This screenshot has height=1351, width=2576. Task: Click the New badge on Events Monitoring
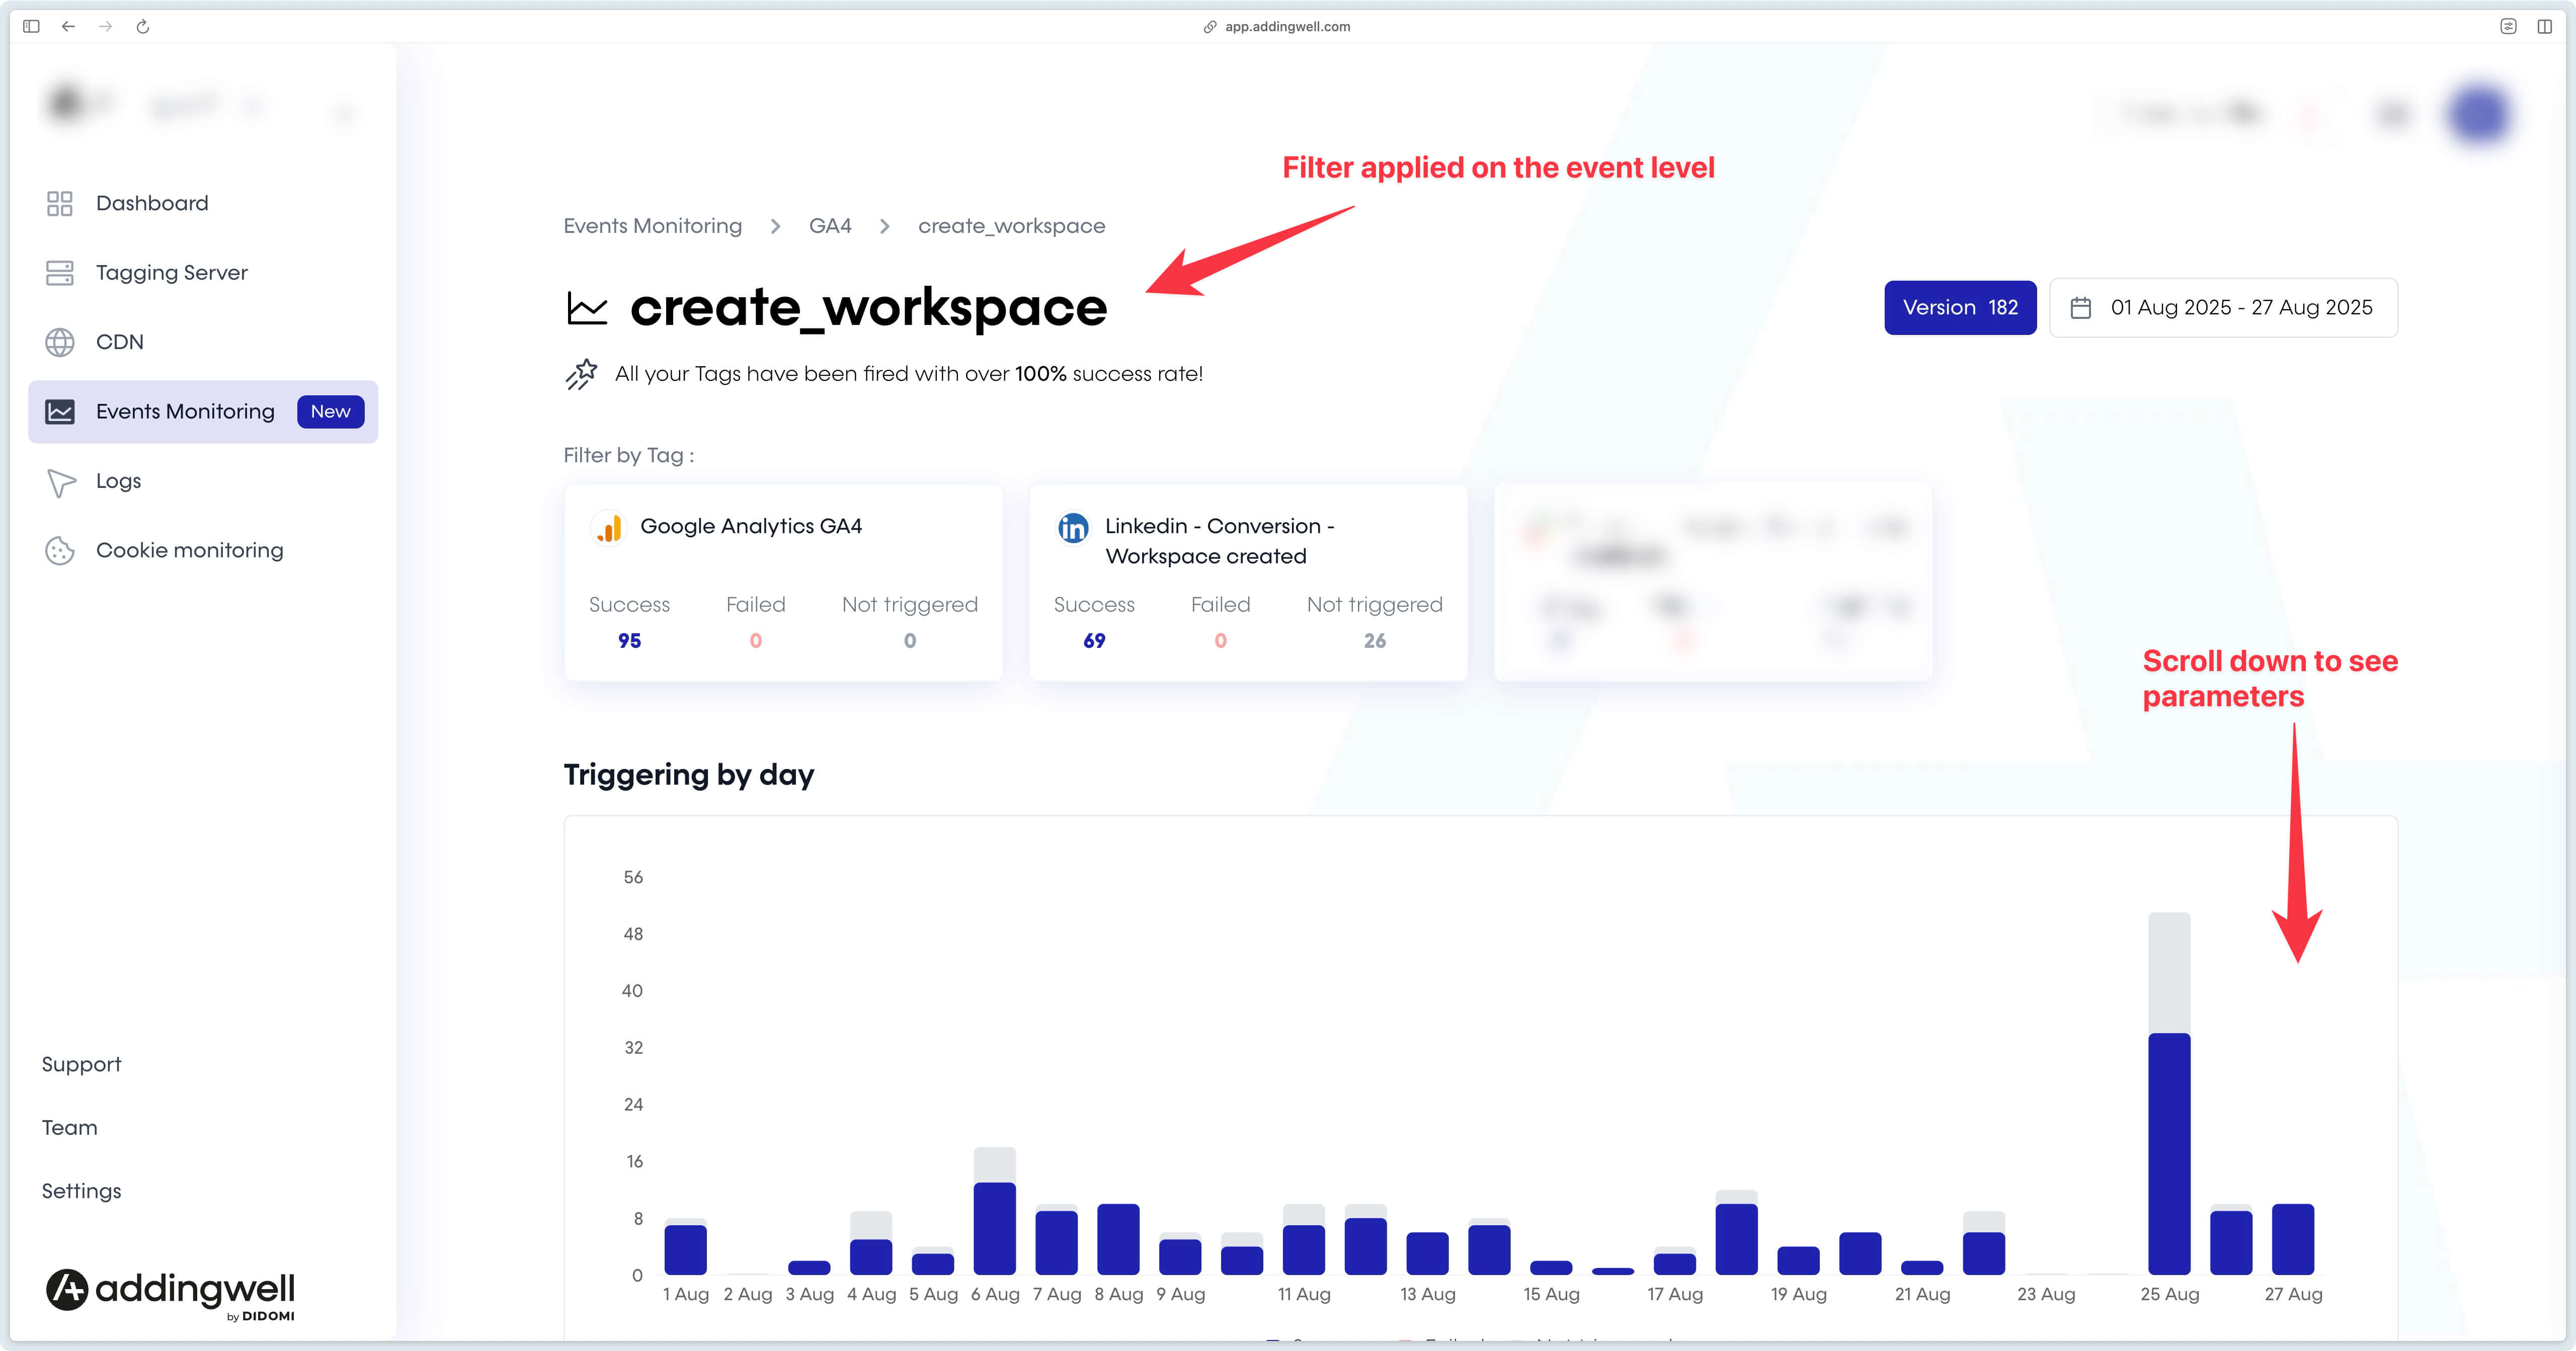[x=330, y=412]
